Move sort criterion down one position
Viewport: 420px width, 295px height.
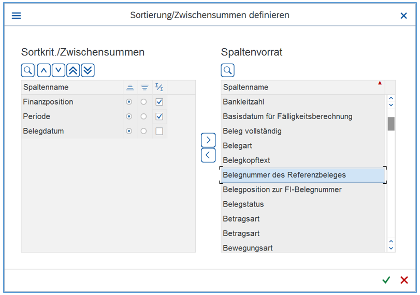(58, 70)
